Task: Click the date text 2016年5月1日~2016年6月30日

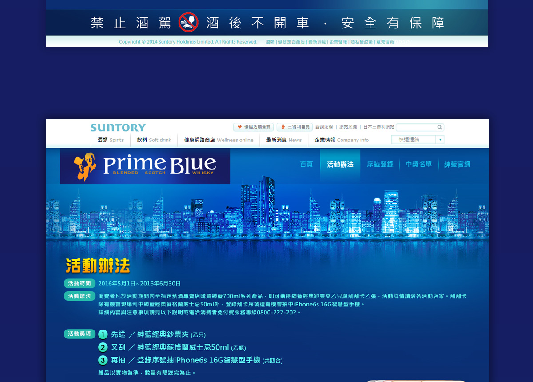Action: point(139,283)
